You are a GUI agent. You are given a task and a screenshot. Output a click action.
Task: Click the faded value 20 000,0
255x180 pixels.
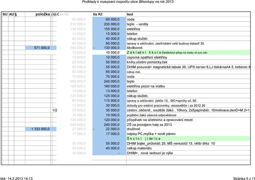point(79,62)
